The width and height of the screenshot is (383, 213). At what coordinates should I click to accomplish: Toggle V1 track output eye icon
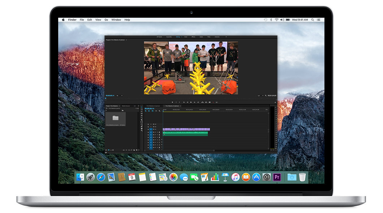156,129
